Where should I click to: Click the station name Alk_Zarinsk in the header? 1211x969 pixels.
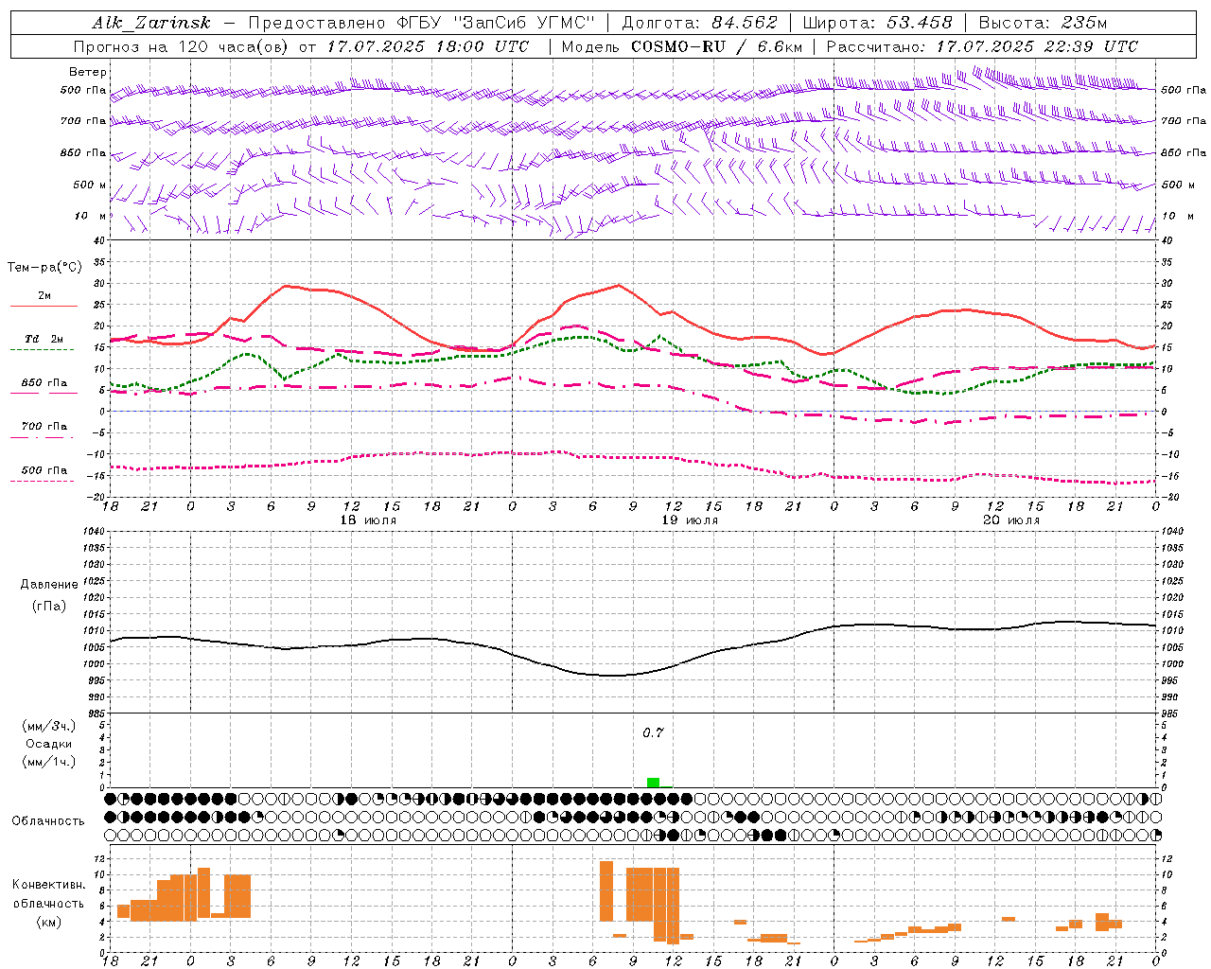(x=151, y=23)
